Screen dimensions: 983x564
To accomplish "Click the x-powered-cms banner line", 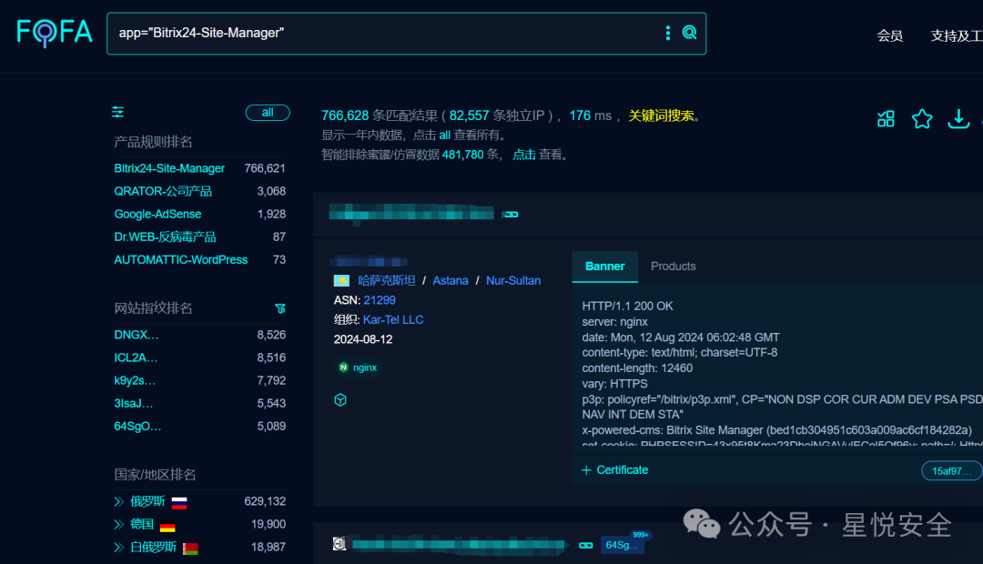I will click(x=776, y=430).
